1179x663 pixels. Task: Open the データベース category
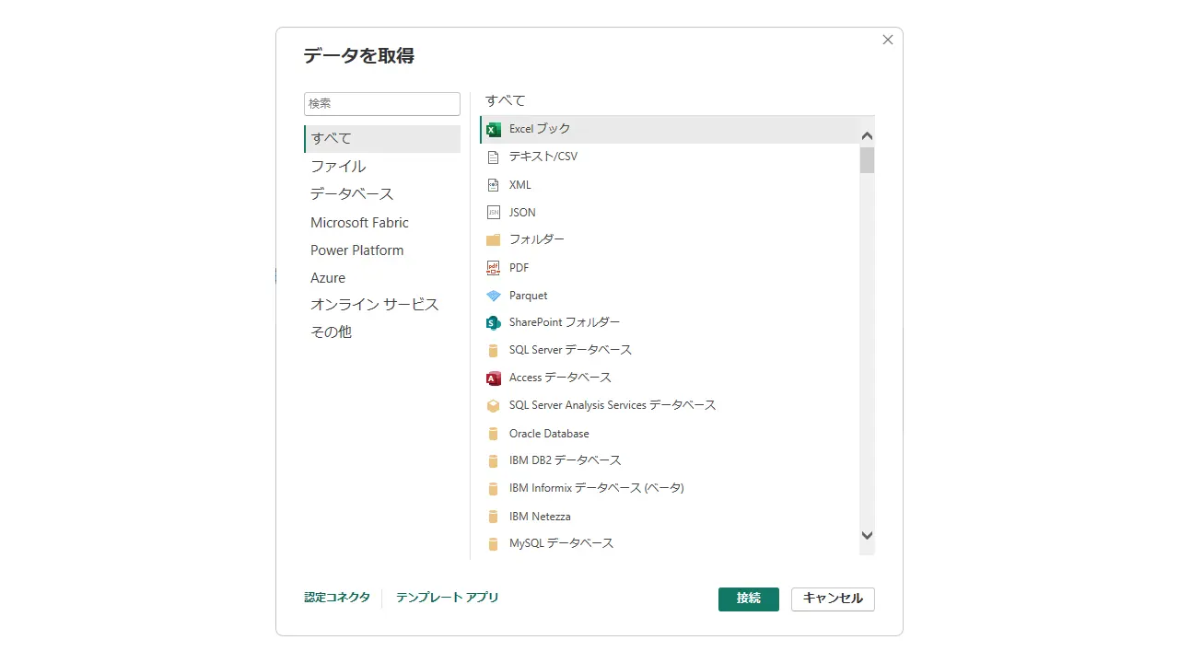(352, 194)
